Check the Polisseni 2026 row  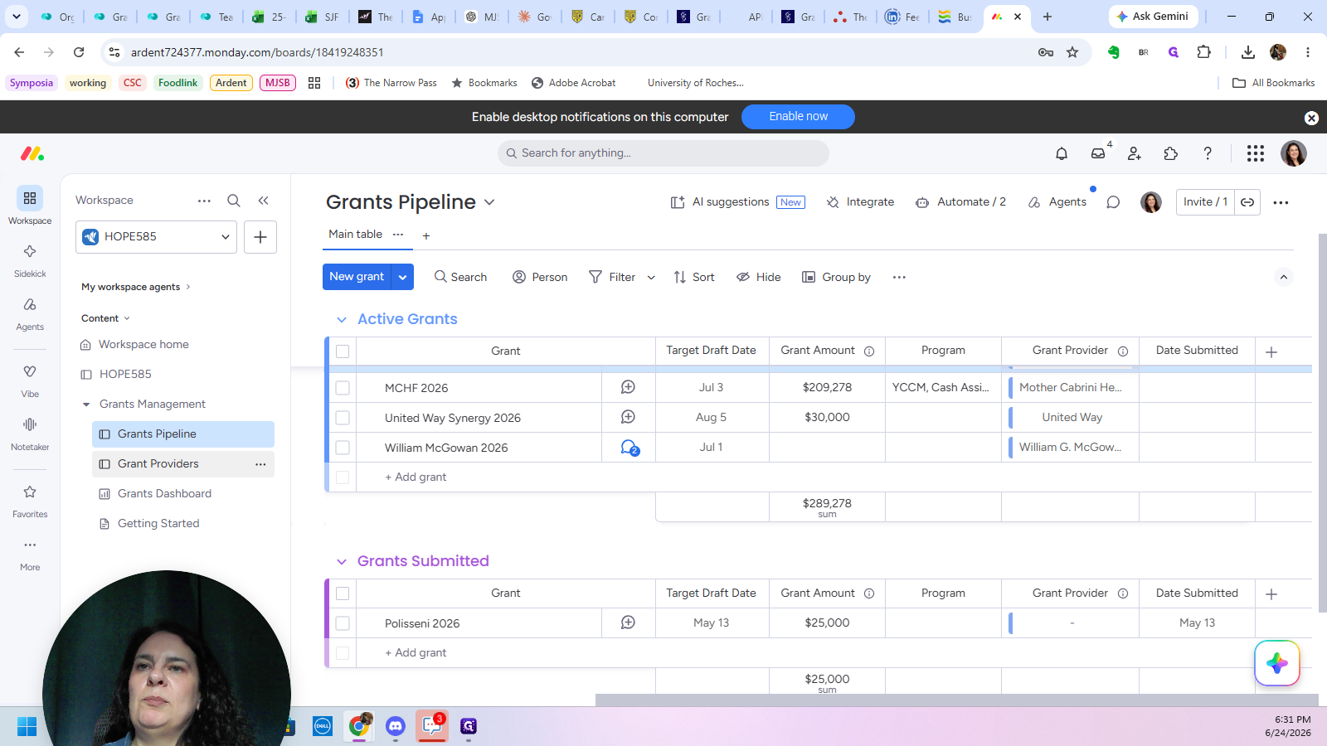pyautogui.click(x=343, y=623)
